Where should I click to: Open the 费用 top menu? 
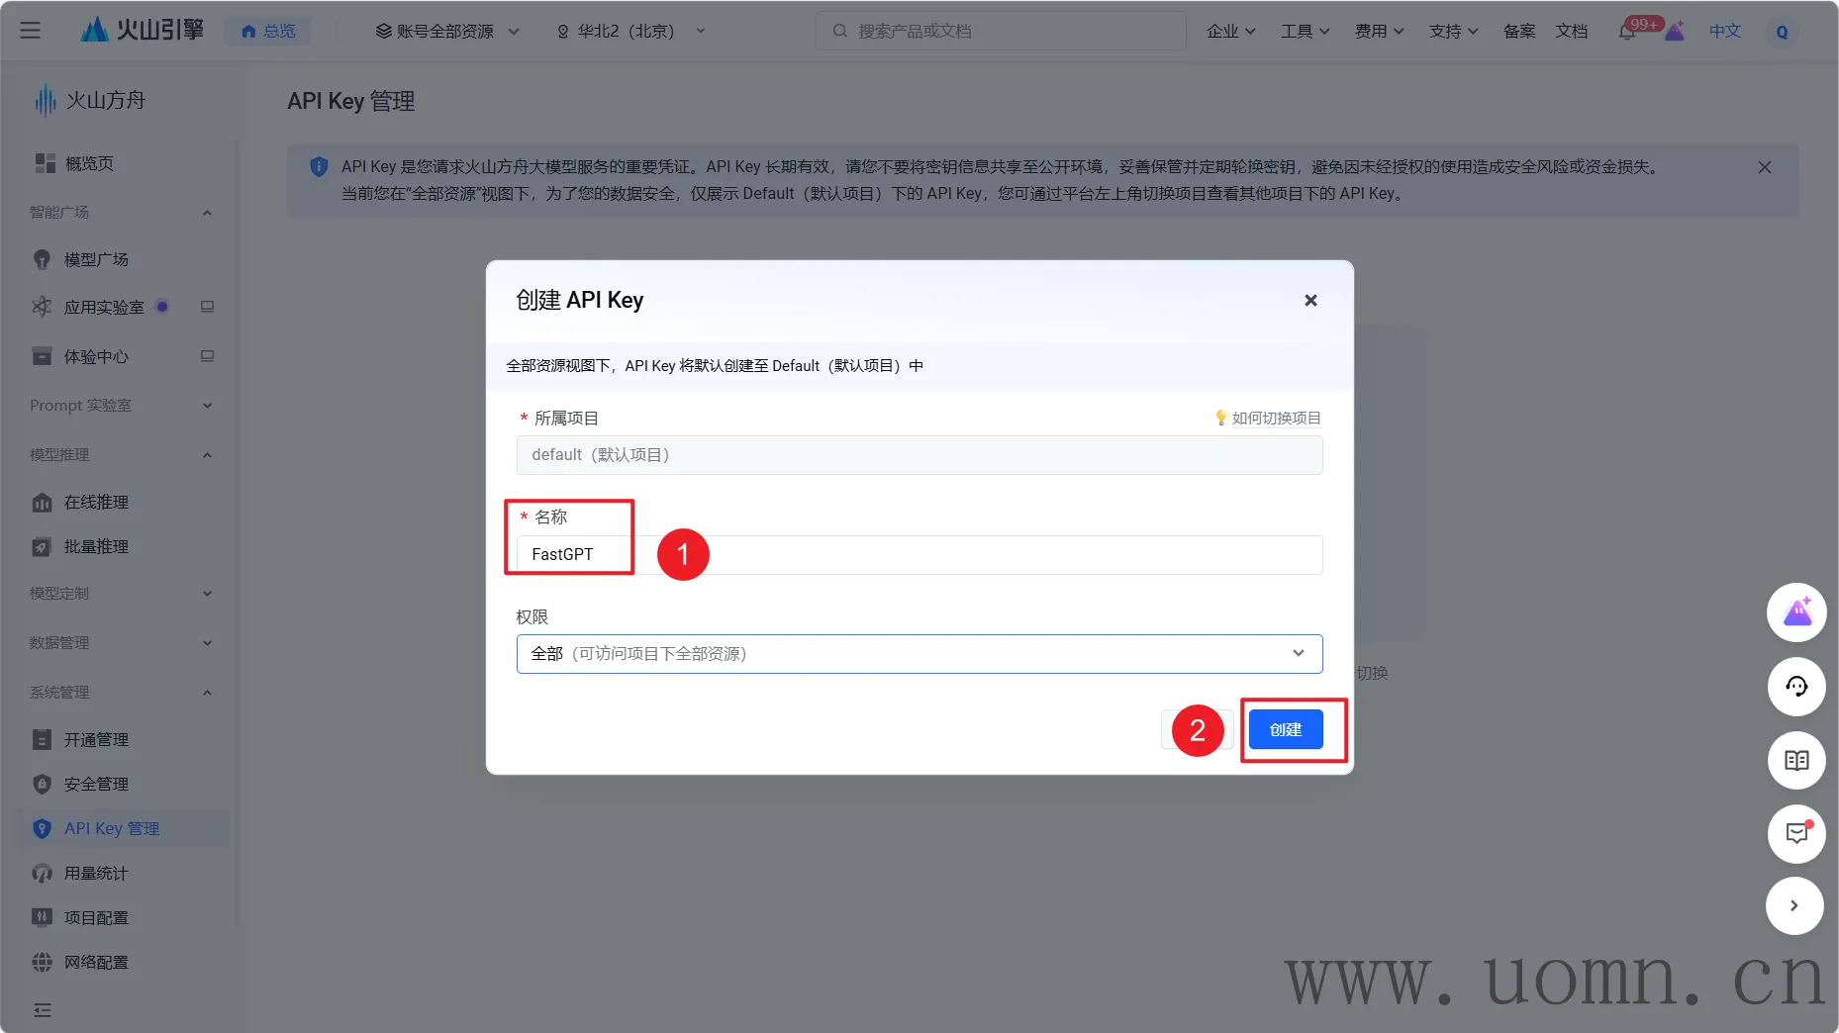pyautogui.click(x=1379, y=32)
